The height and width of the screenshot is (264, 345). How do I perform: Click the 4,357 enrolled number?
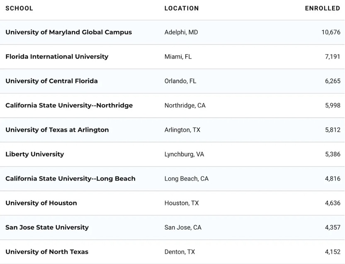[x=333, y=227]
